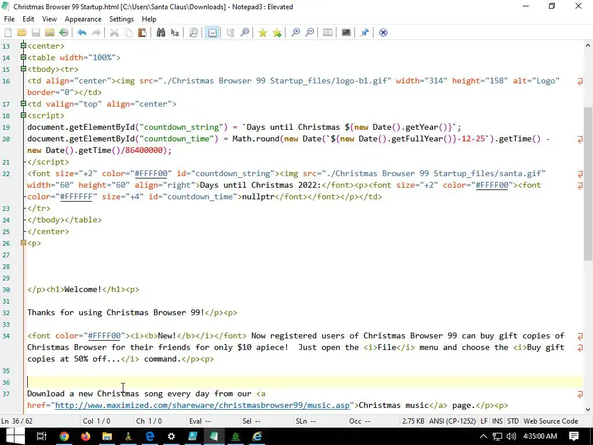
Task: Open Firefox from taskbar
Action: pyautogui.click(x=86, y=436)
